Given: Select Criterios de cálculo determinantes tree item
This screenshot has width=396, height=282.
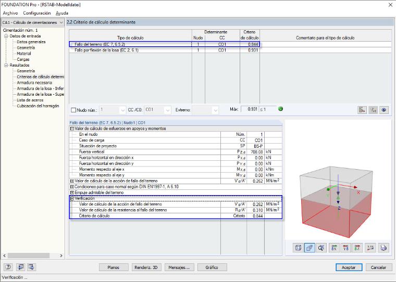Looking at the screenshot, I should (40, 76).
